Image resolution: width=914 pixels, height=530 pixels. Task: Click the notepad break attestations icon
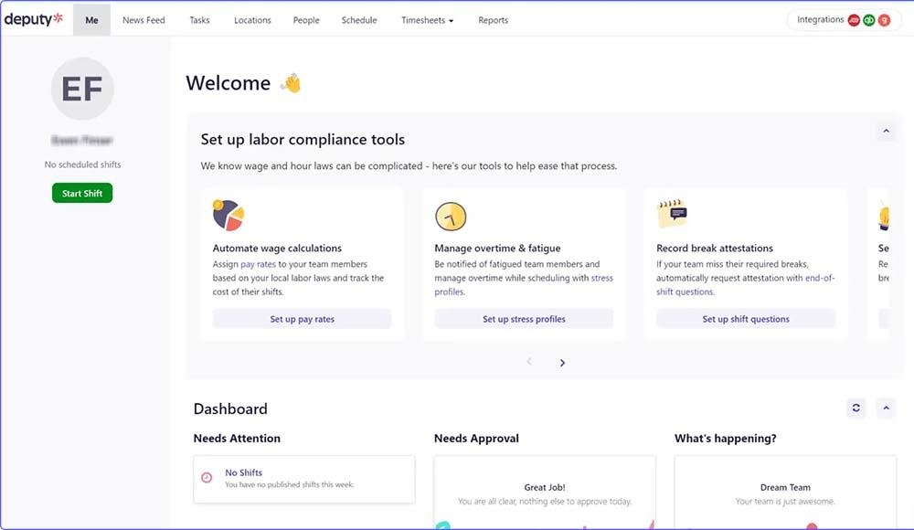coord(672,214)
